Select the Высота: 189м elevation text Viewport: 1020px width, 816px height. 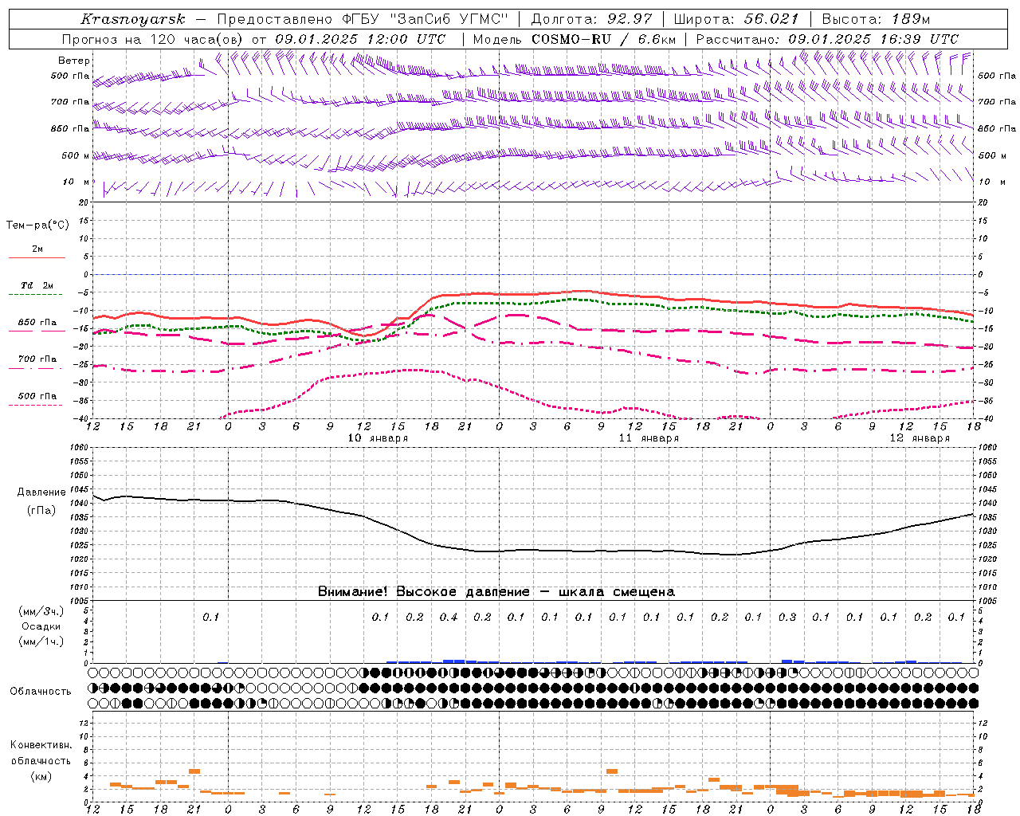click(x=876, y=19)
